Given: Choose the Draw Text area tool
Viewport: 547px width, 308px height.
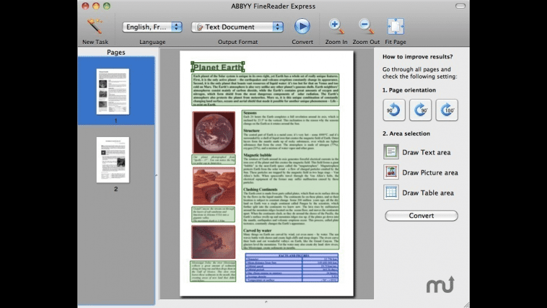Looking at the screenshot, I should [391, 152].
